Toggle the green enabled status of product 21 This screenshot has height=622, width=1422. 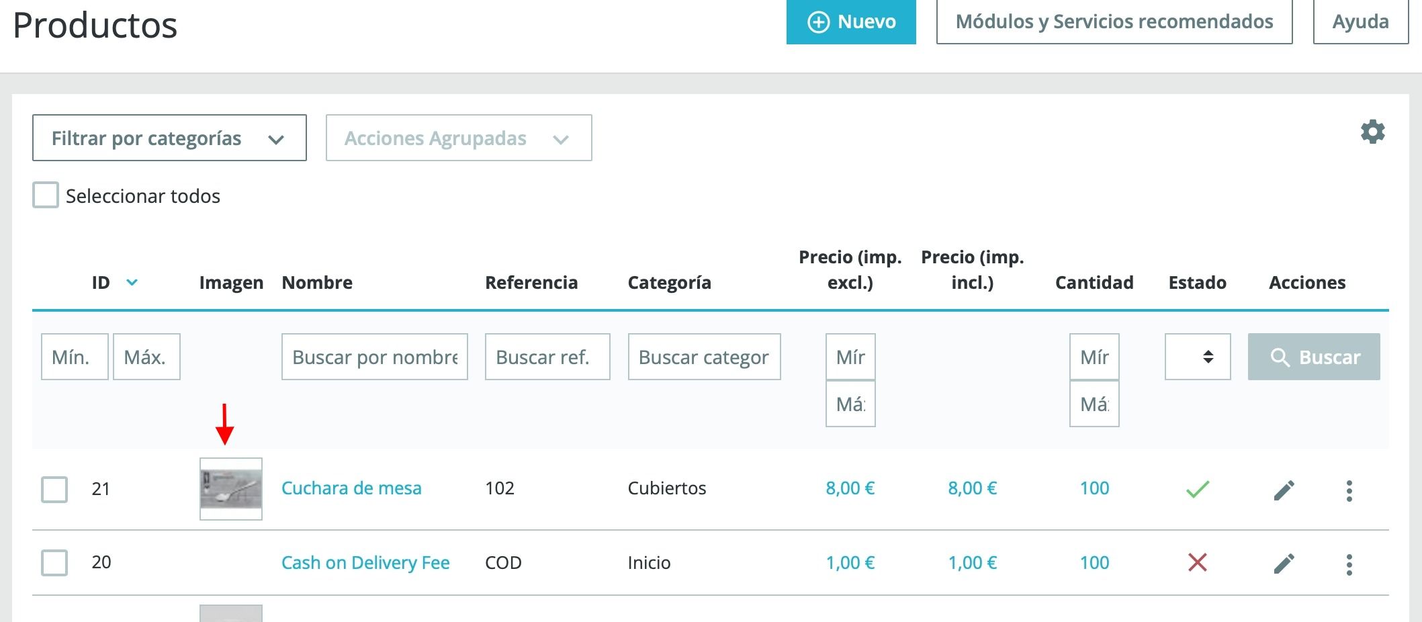pyautogui.click(x=1197, y=489)
